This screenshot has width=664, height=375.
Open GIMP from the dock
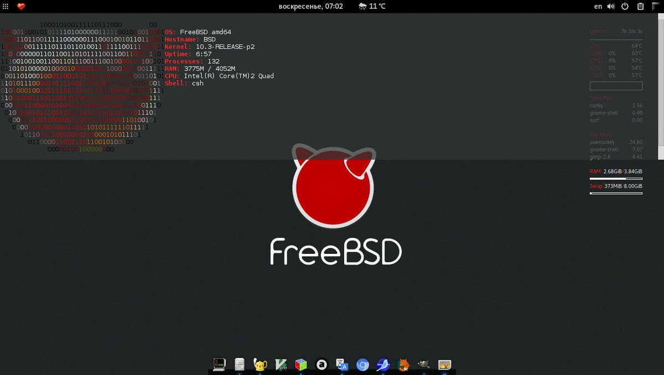point(423,364)
